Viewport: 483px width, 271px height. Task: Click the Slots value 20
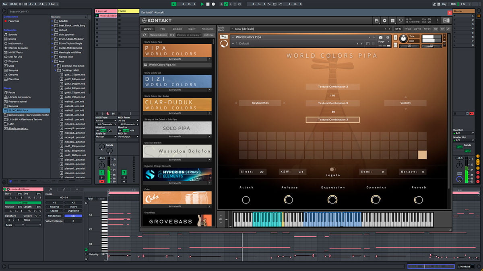[x=262, y=172]
